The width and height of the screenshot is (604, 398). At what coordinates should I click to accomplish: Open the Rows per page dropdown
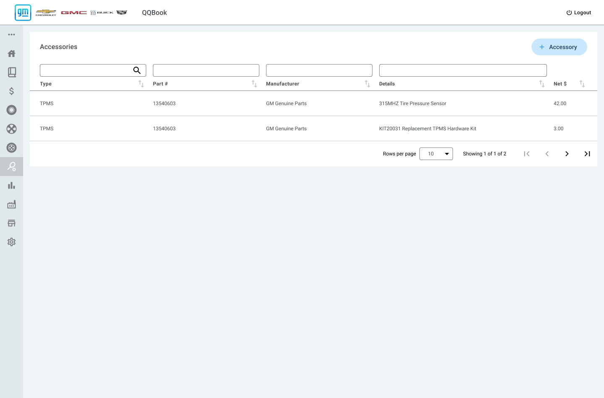point(436,154)
